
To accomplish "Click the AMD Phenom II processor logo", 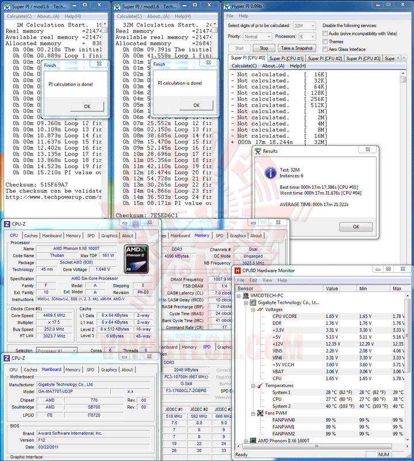I will tap(136, 259).
